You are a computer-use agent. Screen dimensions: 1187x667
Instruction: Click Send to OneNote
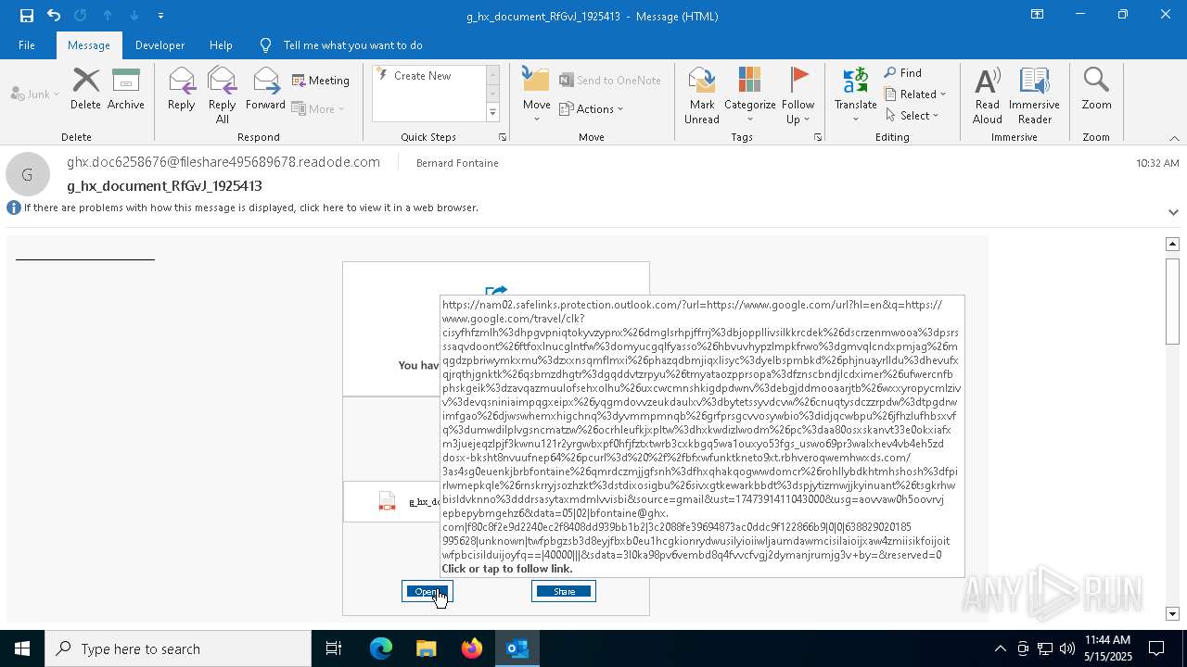pos(610,81)
